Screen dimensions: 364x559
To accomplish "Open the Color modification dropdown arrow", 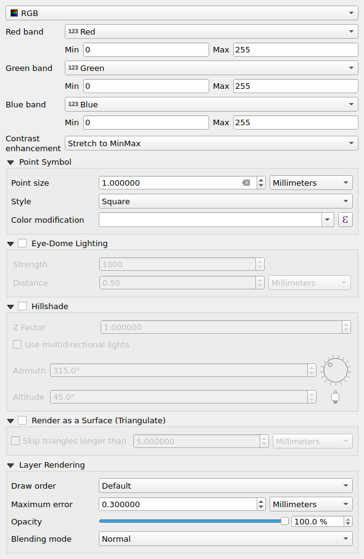I will [x=327, y=220].
